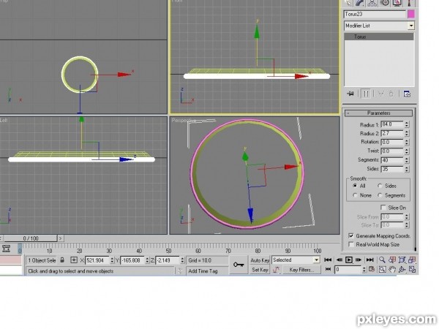Expand the Modifier List dropdown

click(x=411, y=26)
